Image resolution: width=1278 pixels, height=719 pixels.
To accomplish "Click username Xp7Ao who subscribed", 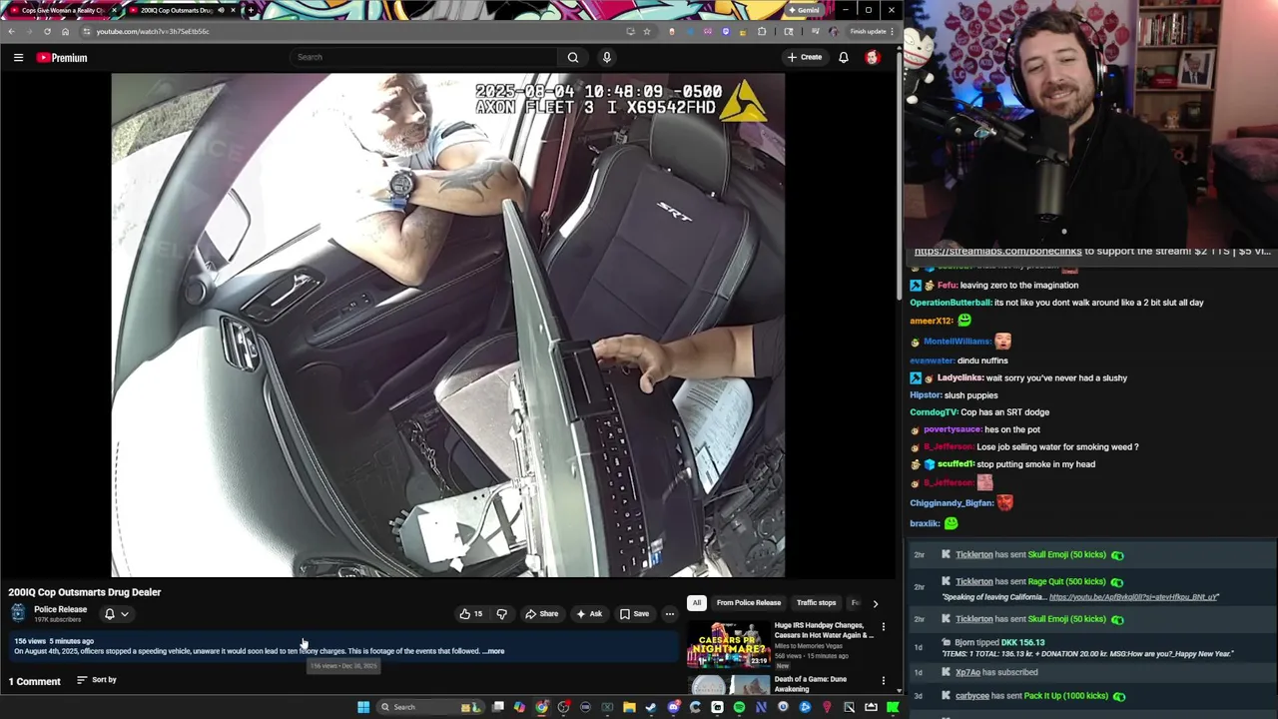I will [968, 672].
